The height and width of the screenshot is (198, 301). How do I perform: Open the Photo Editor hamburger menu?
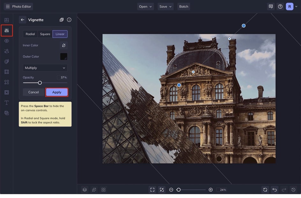click(8, 6)
